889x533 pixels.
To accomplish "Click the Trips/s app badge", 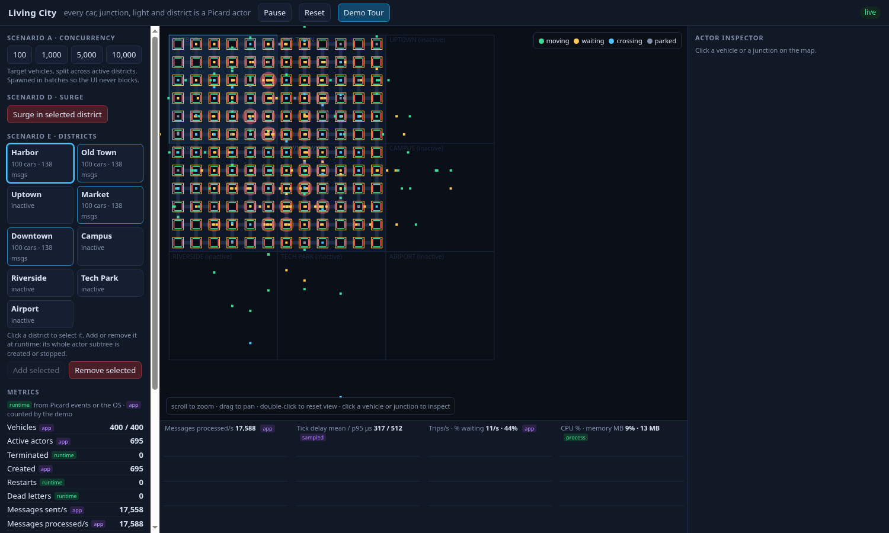I will point(529,429).
